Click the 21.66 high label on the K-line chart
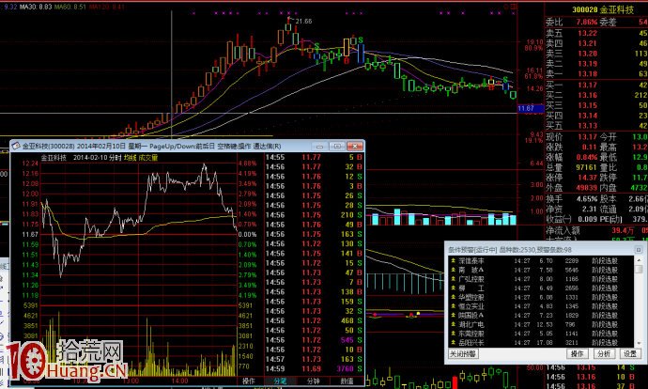648x389 pixels. (303, 21)
